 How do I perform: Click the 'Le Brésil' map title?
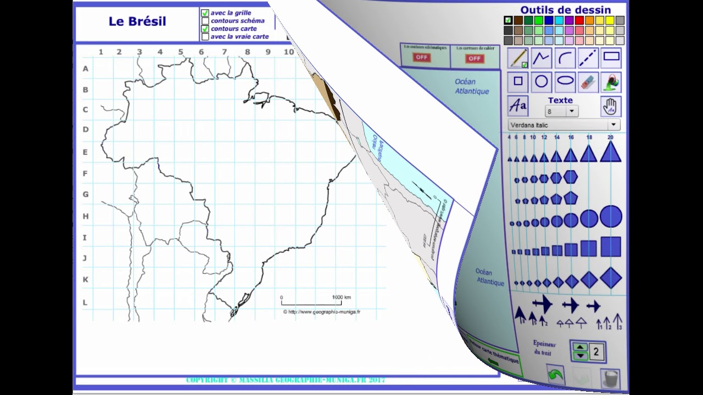(137, 21)
